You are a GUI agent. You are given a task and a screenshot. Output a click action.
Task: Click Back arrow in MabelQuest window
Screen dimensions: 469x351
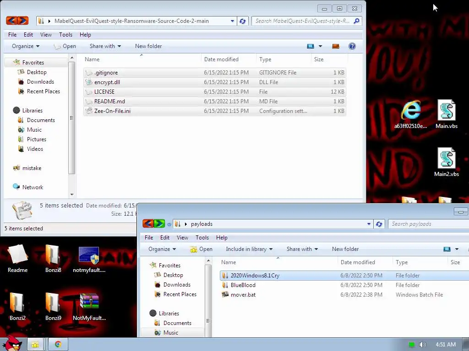coord(11,21)
